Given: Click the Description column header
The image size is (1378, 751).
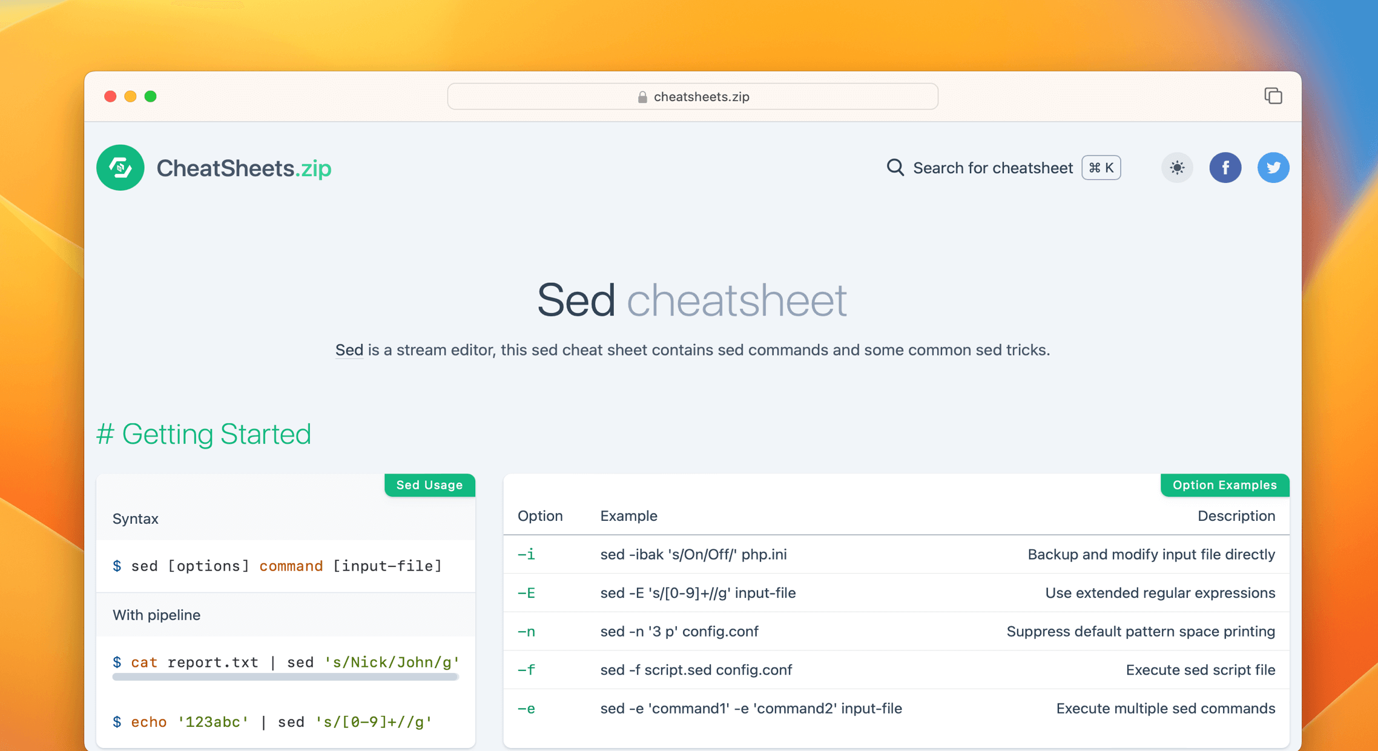Looking at the screenshot, I should [x=1236, y=516].
